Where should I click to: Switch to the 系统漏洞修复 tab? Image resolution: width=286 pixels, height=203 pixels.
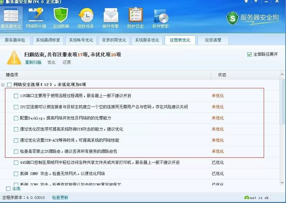pyautogui.click(x=48, y=40)
